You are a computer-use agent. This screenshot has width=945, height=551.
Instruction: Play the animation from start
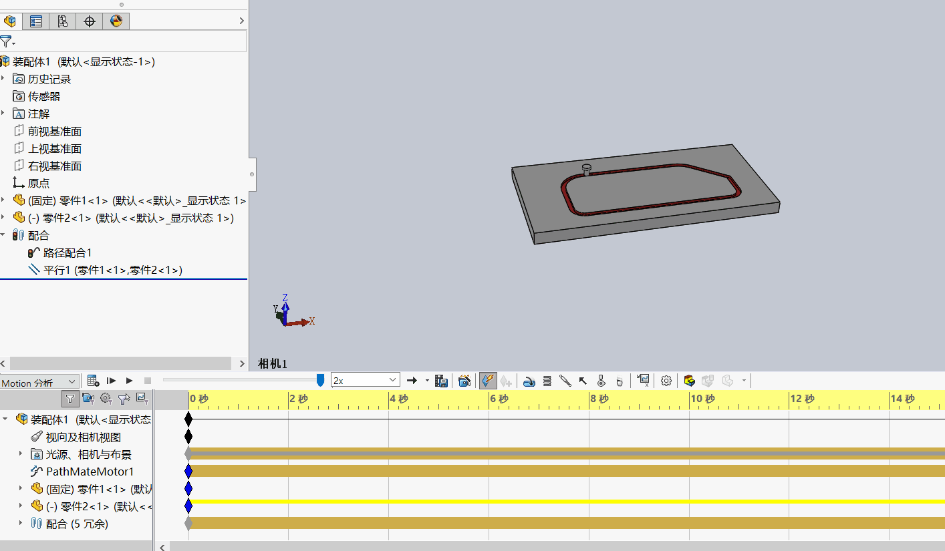(112, 381)
